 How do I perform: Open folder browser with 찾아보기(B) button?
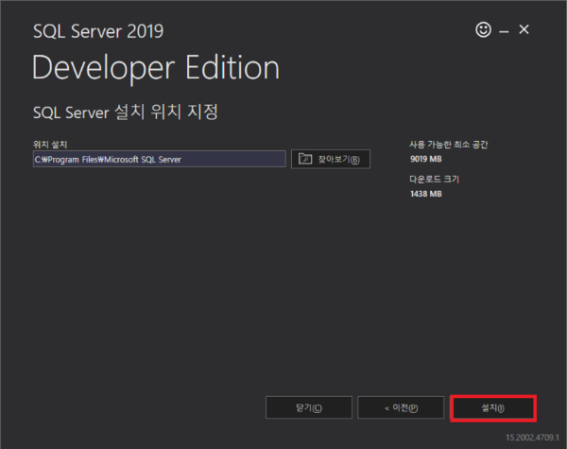tap(331, 159)
